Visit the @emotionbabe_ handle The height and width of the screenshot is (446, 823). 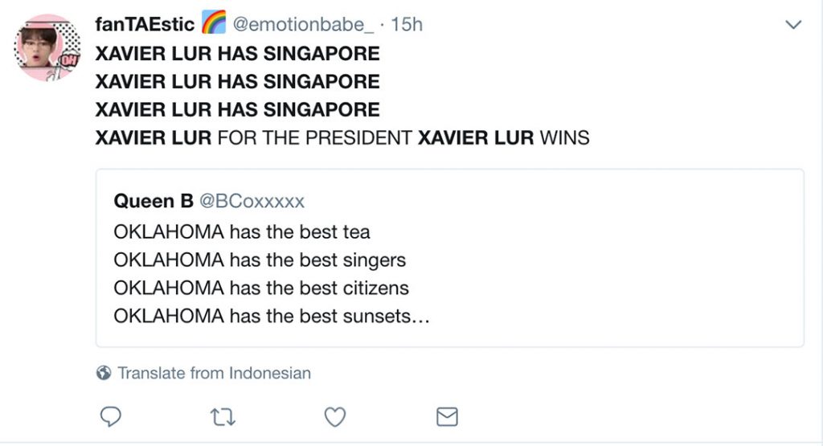pyautogui.click(x=304, y=25)
